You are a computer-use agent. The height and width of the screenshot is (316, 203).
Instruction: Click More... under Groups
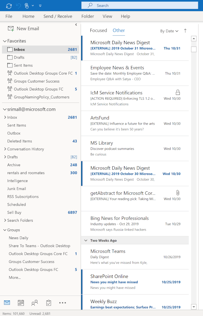(x=15, y=277)
